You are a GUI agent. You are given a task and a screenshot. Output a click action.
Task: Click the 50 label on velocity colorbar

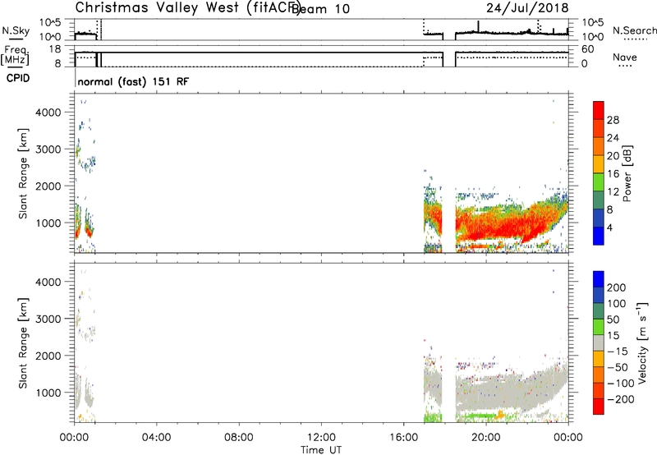[613, 319]
